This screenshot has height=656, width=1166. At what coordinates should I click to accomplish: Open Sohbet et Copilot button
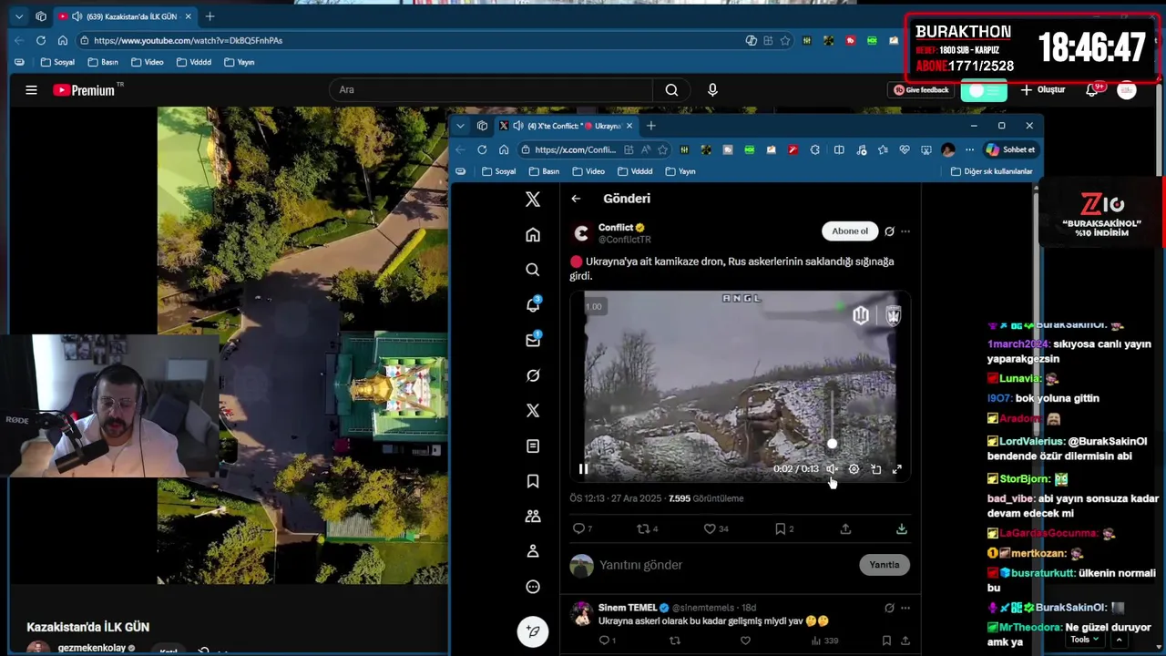[1011, 149]
